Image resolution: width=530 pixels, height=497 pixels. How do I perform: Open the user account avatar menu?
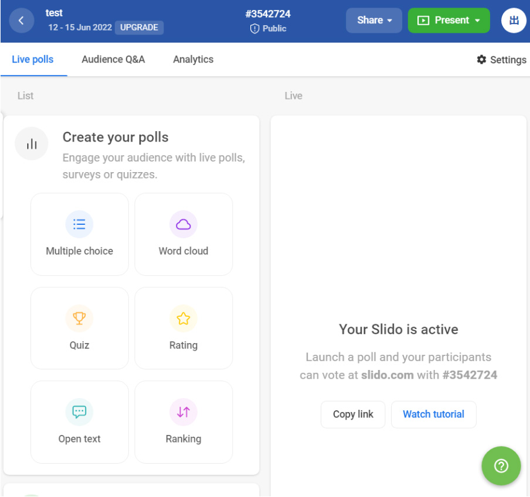[514, 20]
